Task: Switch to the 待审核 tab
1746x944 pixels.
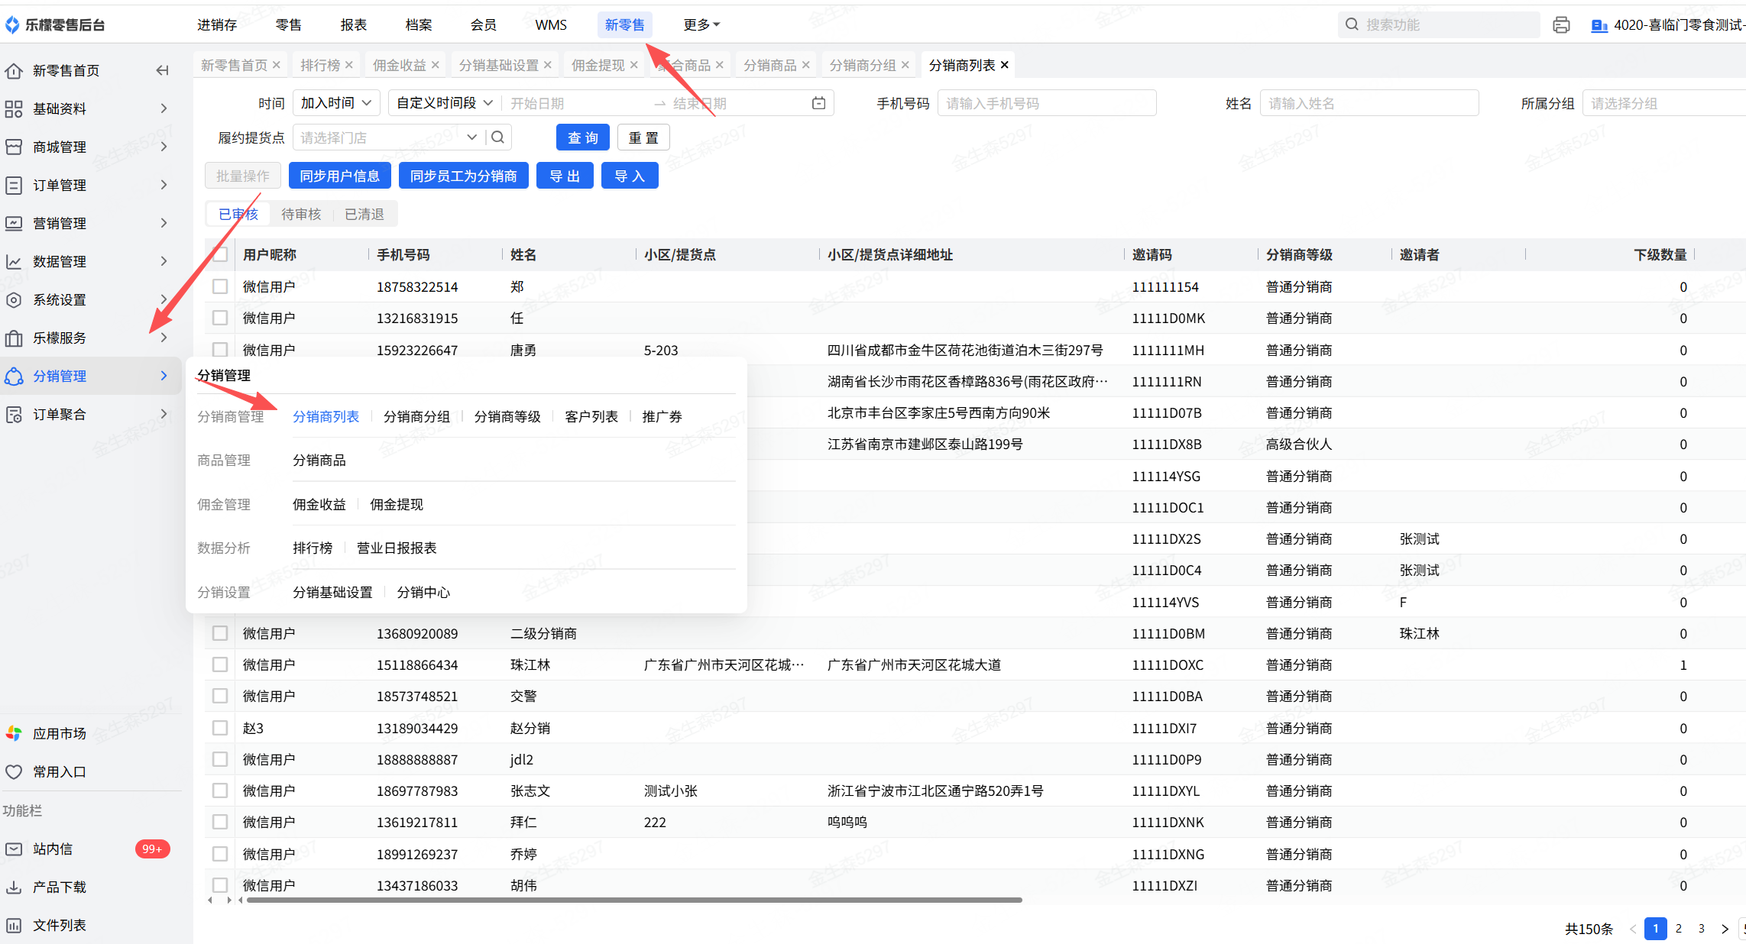Action: click(x=301, y=214)
